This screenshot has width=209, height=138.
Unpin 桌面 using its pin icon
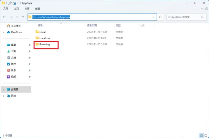(x=29, y=45)
